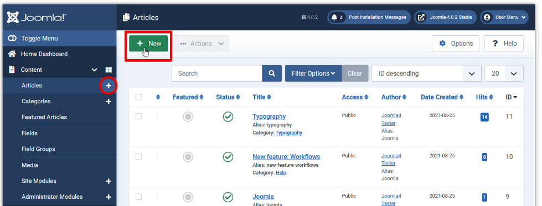Add new site module via plus icon

pyautogui.click(x=109, y=181)
